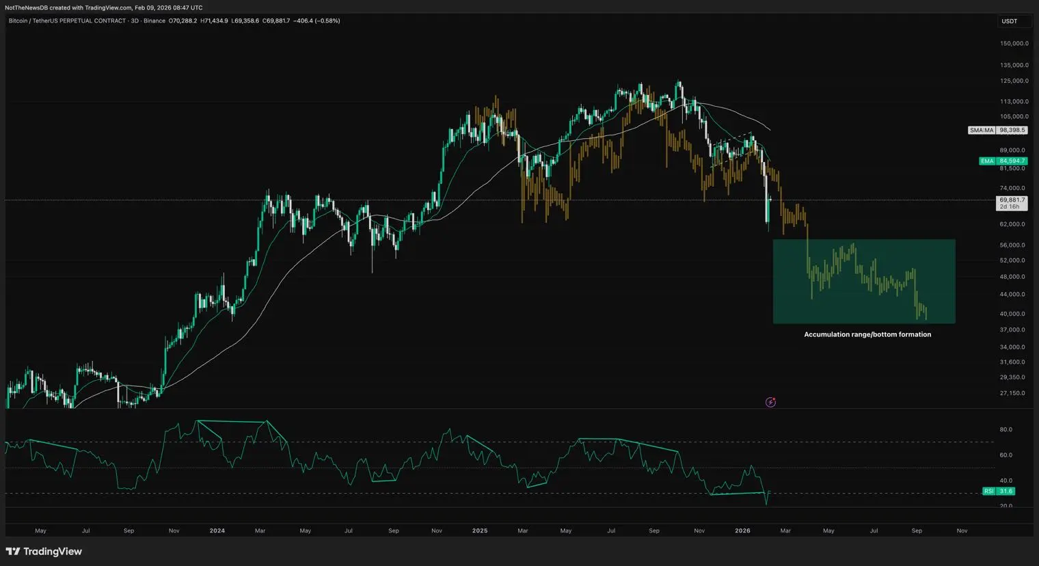Click the Binance exchange name in the legend
Image resolution: width=1039 pixels, height=566 pixels.
pos(154,21)
